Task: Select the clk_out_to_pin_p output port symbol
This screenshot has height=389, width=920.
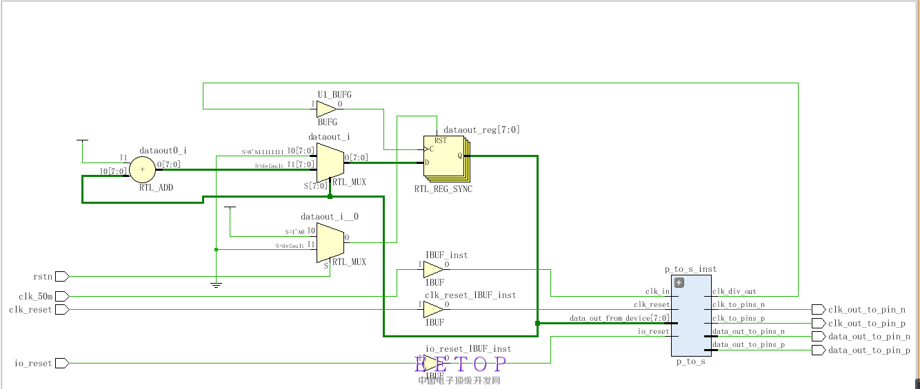Action: coord(819,323)
